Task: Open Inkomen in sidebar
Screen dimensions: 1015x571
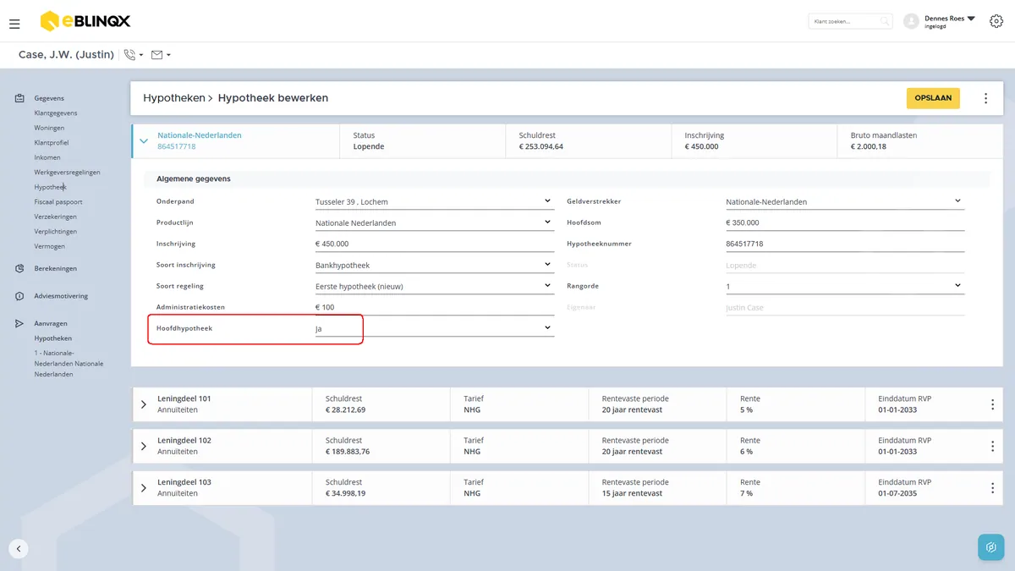Action: 47,157
